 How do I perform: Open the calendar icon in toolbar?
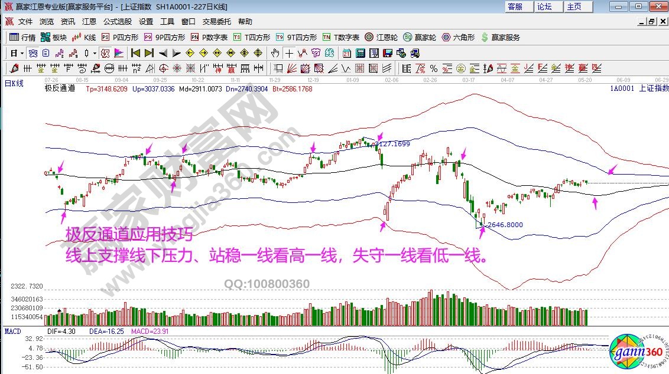[x=347, y=53]
